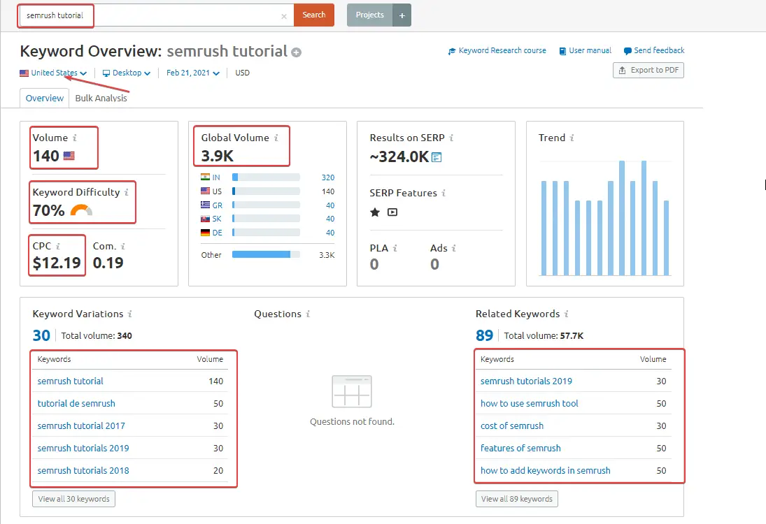
Task: Click the info icon next to Volume
Action: 75,138
